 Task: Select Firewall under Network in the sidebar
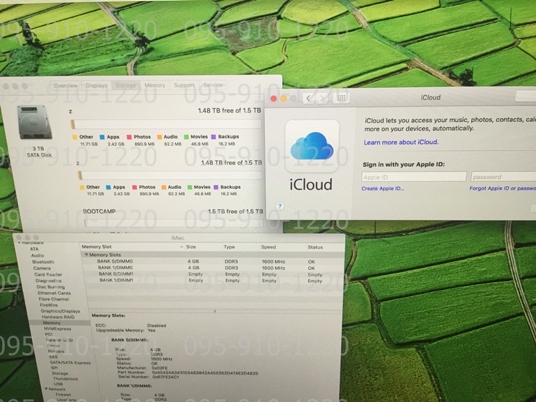(x=63, y=395)
